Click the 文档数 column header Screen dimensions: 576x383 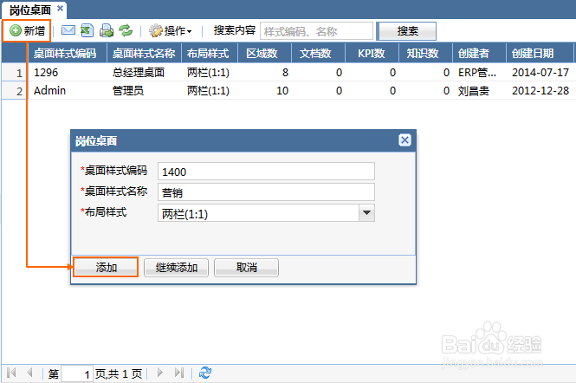tap(318, 54)
